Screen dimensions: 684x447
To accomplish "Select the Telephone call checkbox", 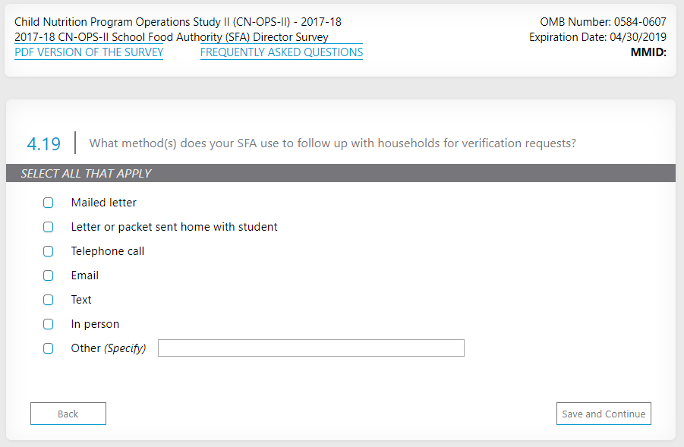I will coord(49,251).
